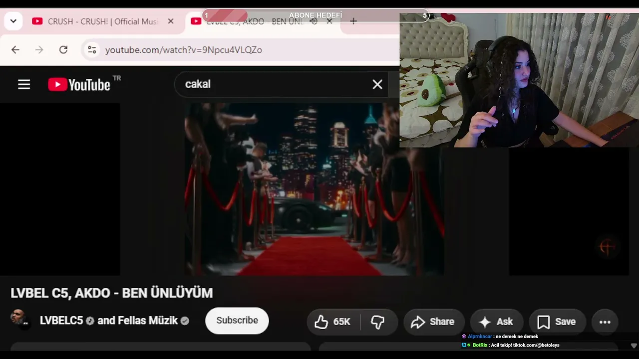Share the video
Image resolution: width=639 pixels, height=359 pixels.
coord(433,322)
